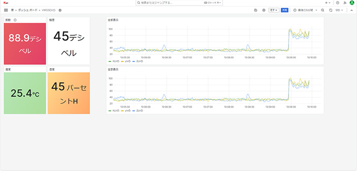
Task: Star this dashboard as favorite
Action: click(x=60, y=10)
